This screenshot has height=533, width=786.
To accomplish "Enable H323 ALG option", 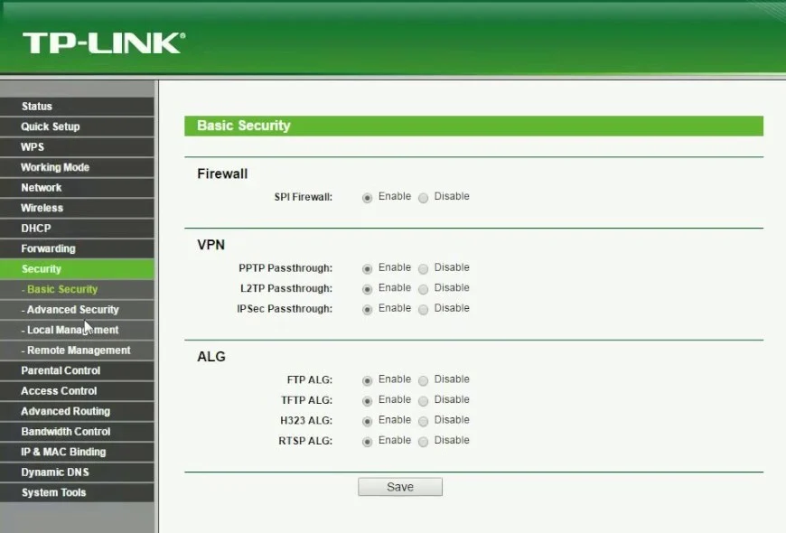I will (x=368, y=422).
